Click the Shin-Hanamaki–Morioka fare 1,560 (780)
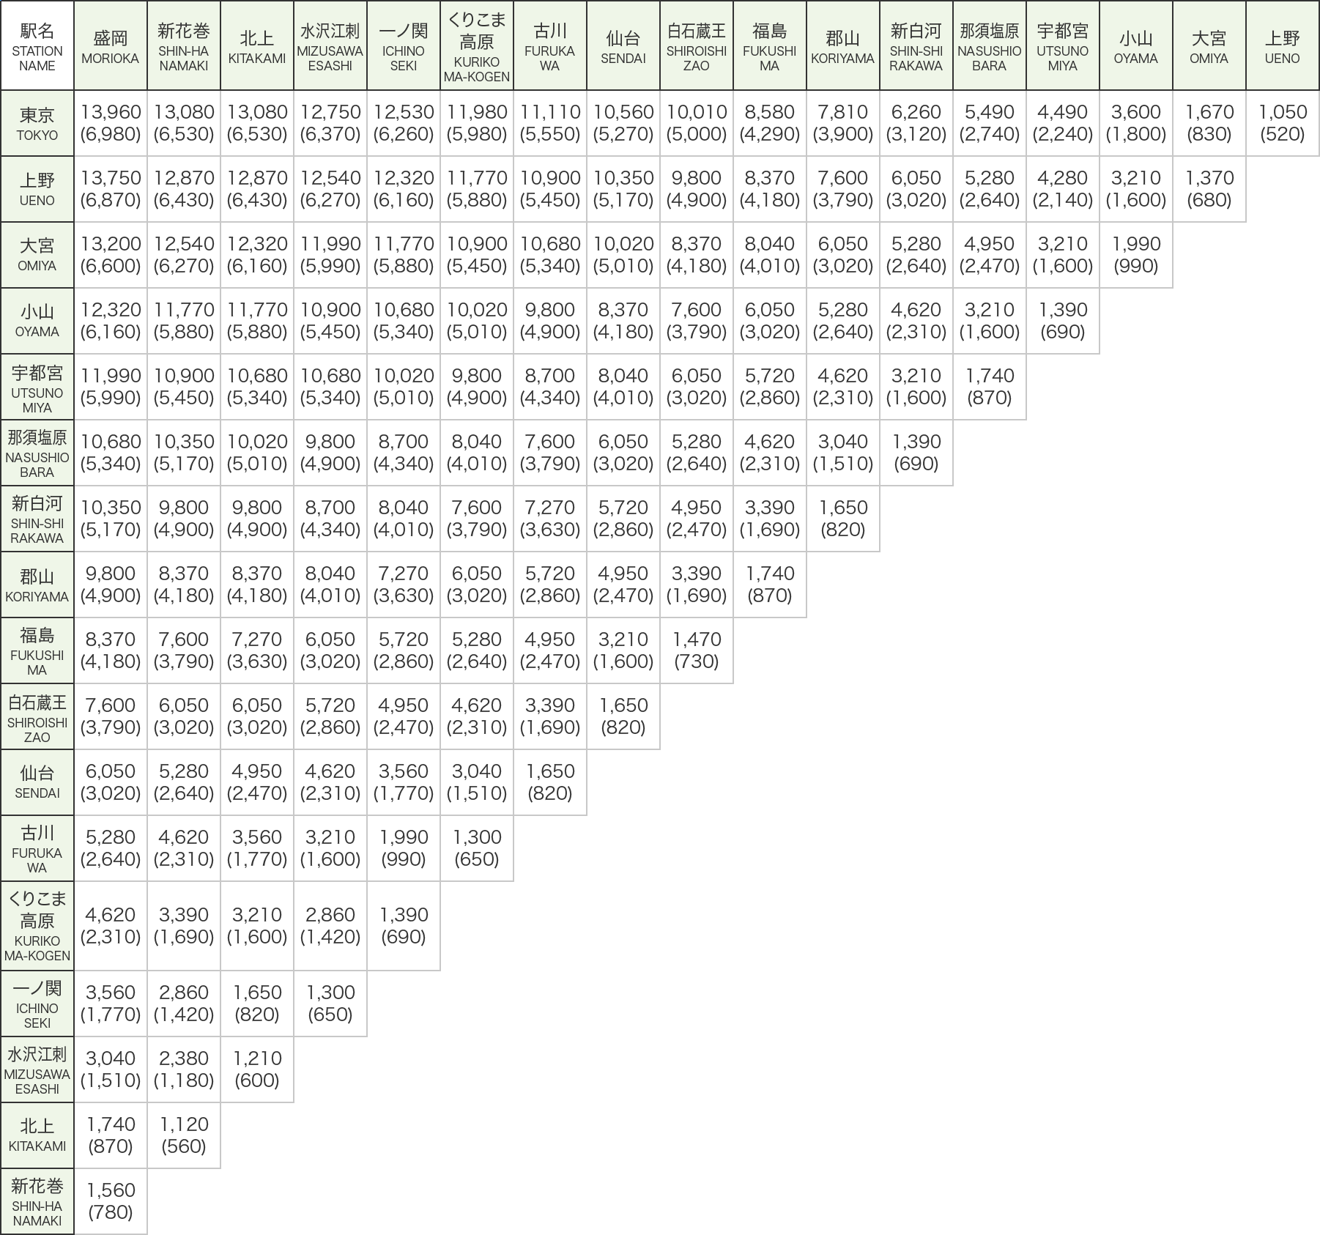Screen dimensions: 1320x1235 click(111, 1201)
